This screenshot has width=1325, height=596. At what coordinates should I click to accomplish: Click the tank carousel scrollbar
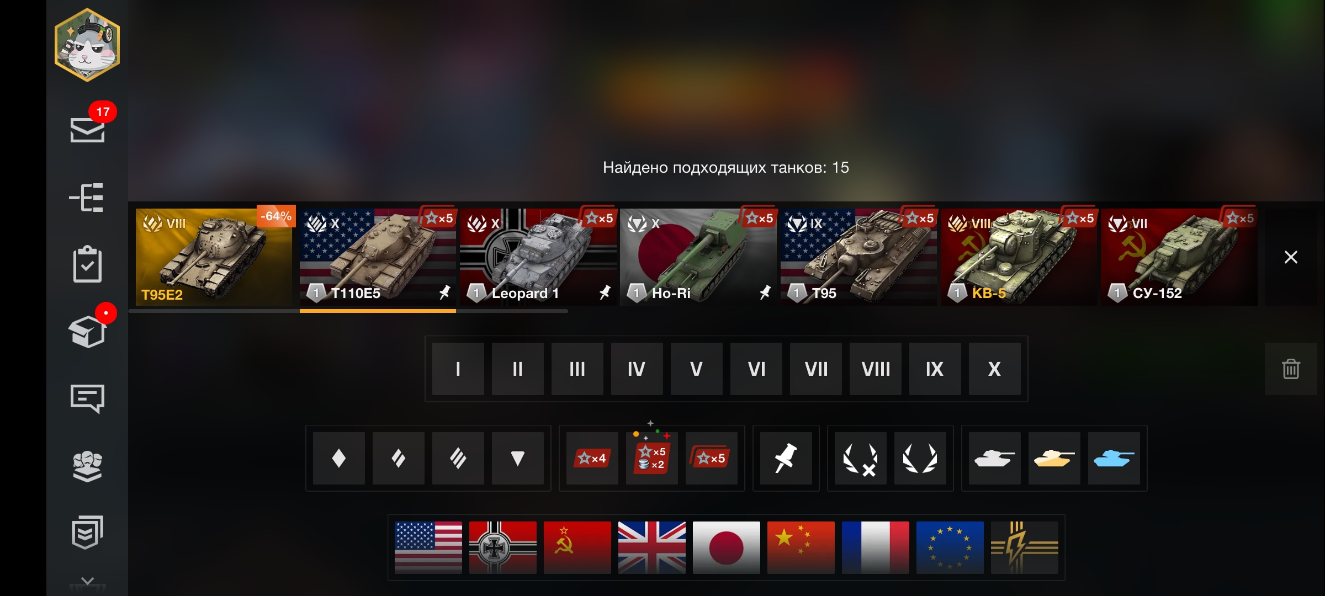348,311
